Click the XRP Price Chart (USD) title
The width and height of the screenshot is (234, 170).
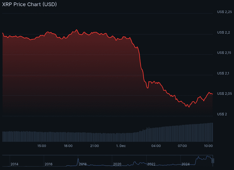(29, 4)
